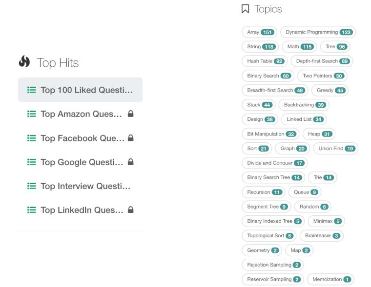Open the Top 100 Liked Questions list
371x287 pixels.
click(x=80, y=90)
